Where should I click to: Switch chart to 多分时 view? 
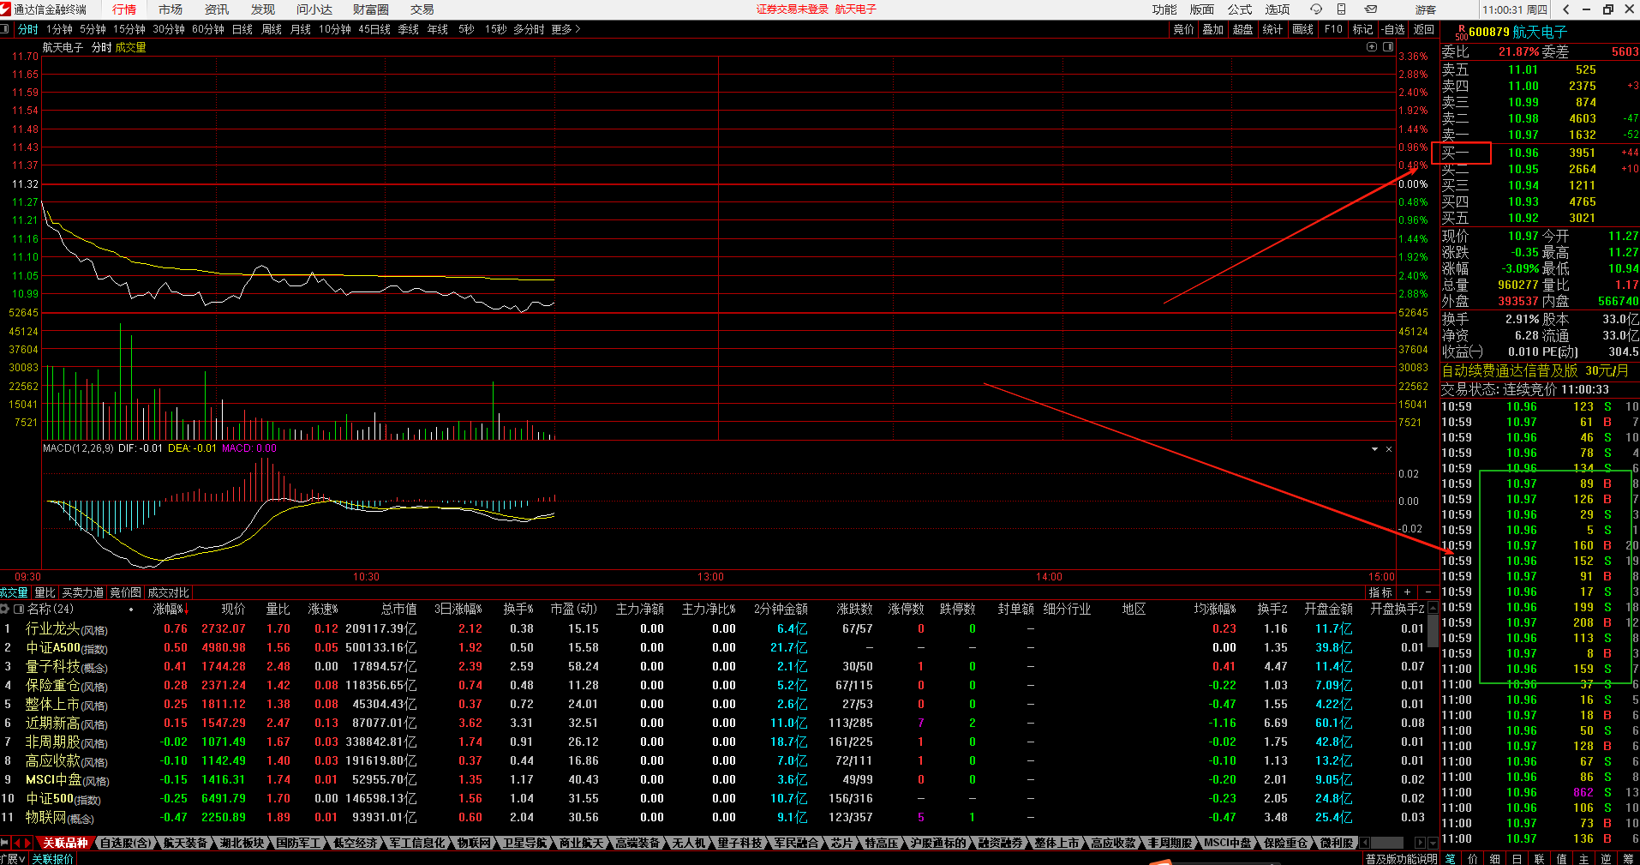click(x=529, y=29)
